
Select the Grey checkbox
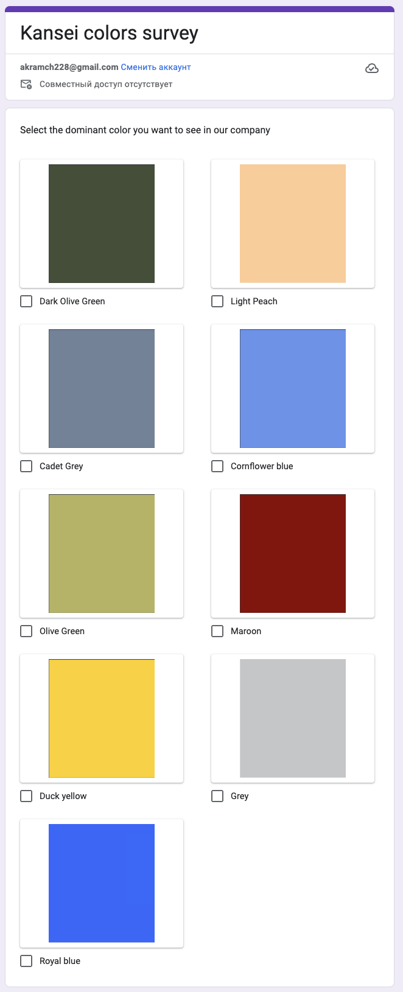pyautogui.click(x=217, y=796)
